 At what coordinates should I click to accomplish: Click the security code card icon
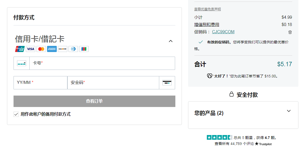click(167, 82)
